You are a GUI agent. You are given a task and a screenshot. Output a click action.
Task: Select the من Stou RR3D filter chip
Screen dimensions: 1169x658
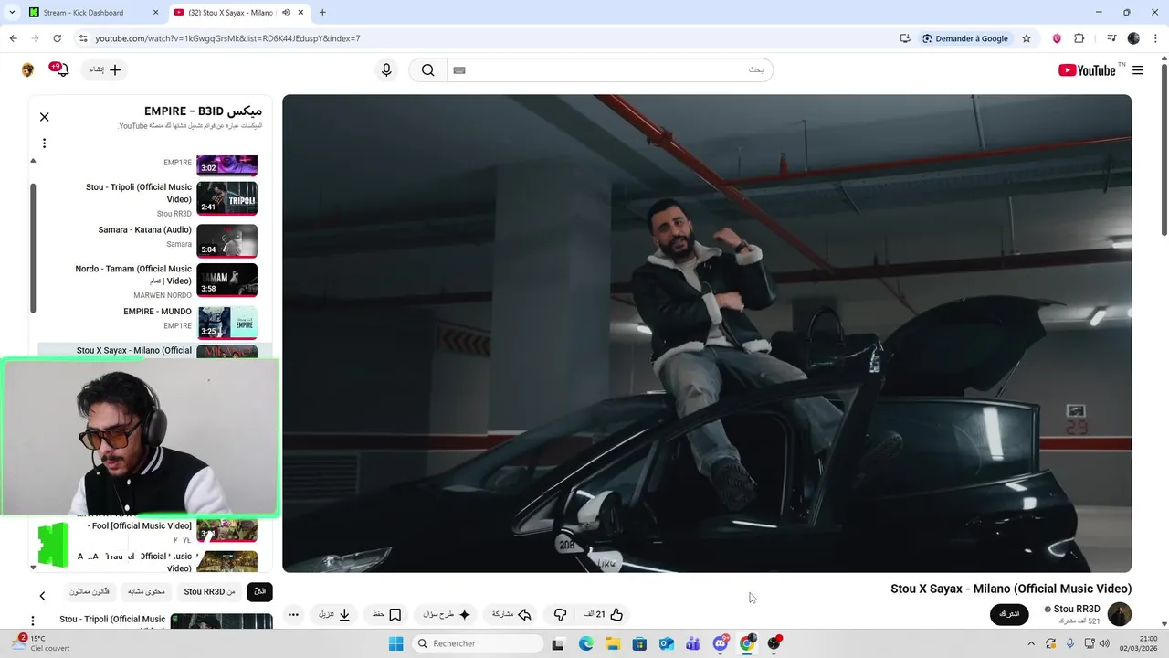click(209, 591)
